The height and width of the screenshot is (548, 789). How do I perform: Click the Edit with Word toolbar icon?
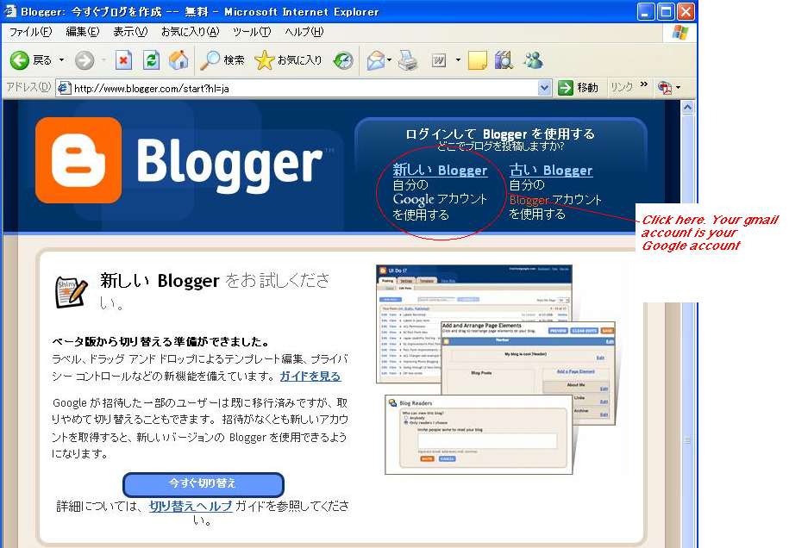tap(439, 61)
